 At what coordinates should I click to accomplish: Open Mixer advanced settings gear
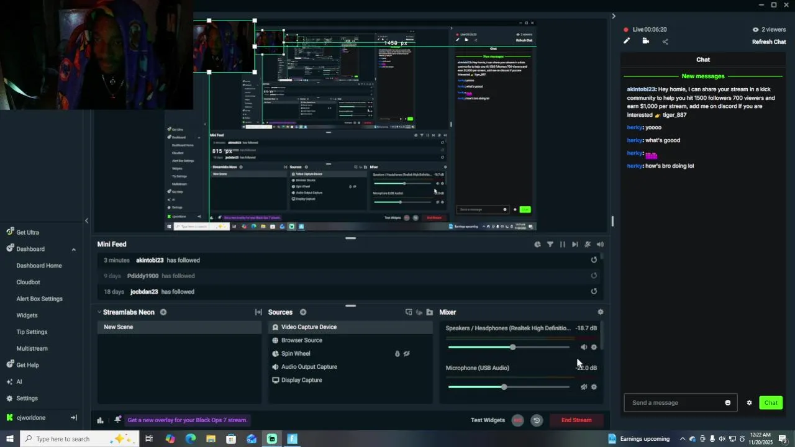point(600,312)
